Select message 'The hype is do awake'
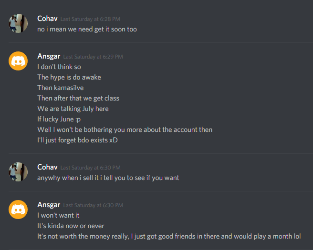 click(69, 77)
